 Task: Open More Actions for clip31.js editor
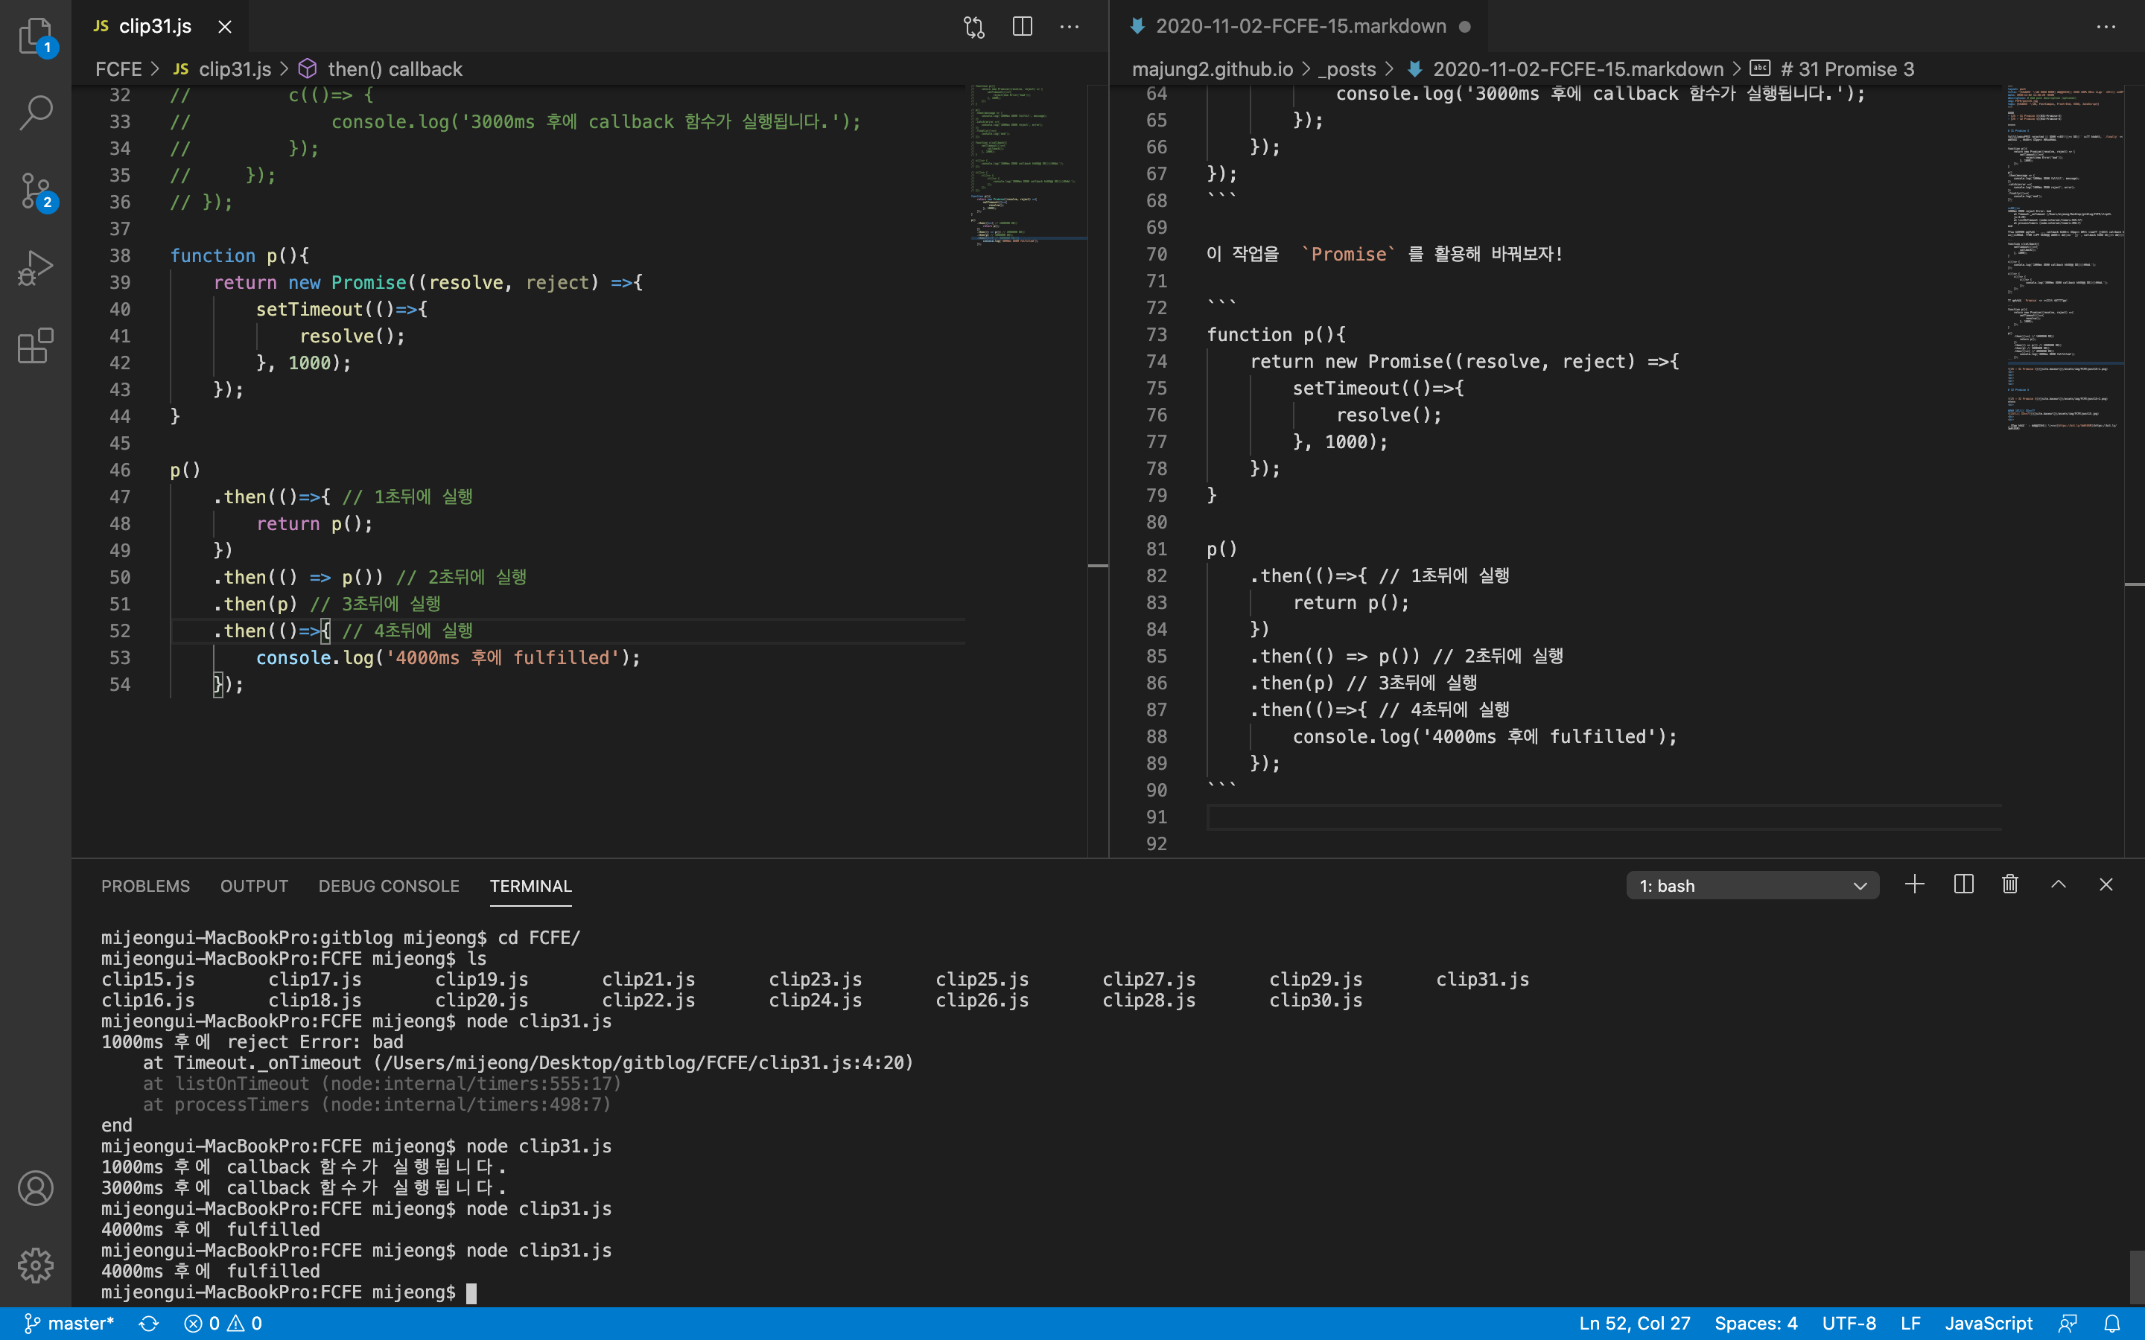point(1070,27)
